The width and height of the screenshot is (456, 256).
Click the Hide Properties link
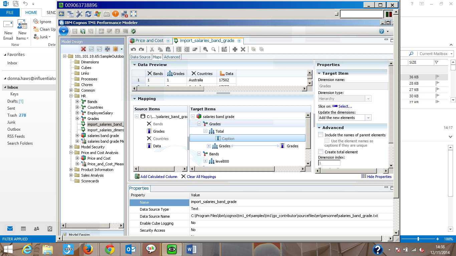pyautogui.click(x=377, y=177)
